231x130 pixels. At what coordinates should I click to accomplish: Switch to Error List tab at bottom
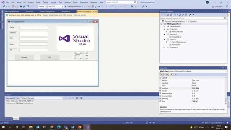pyautogui.click(x=8, y=119)
